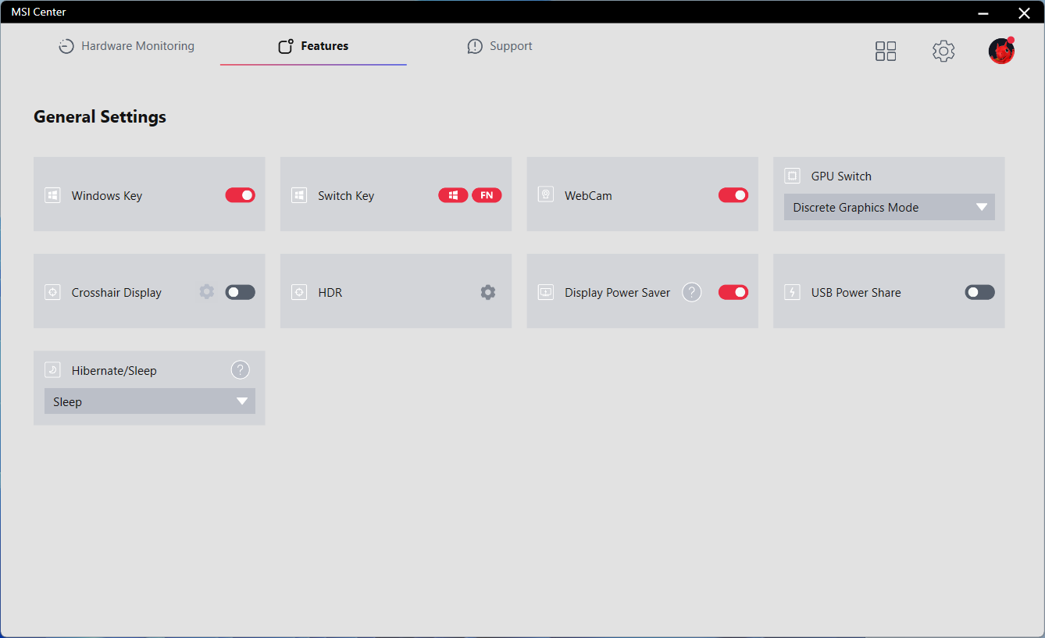Open MSI Center settings gear
Image resolution: width=1045 pixels, height=638 pixels.
(943, 52)
